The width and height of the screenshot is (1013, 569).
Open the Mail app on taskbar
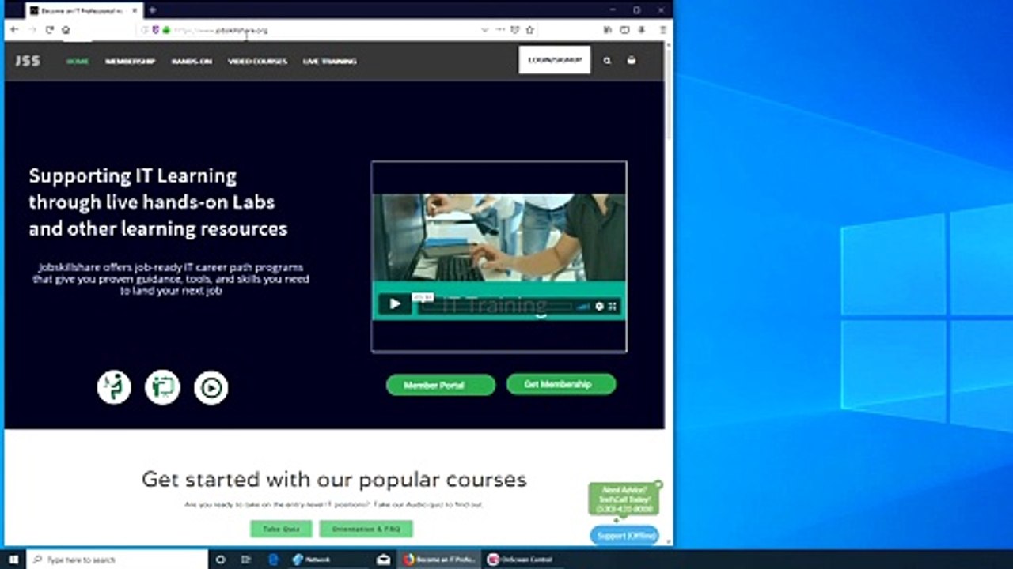coord(383,560)
